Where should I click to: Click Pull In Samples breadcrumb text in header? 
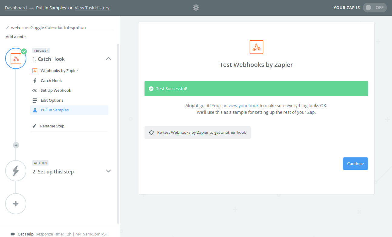point(51,8)
